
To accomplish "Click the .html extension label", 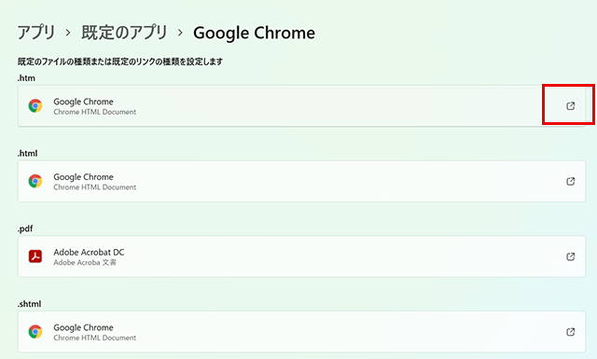I will point(27,154).
